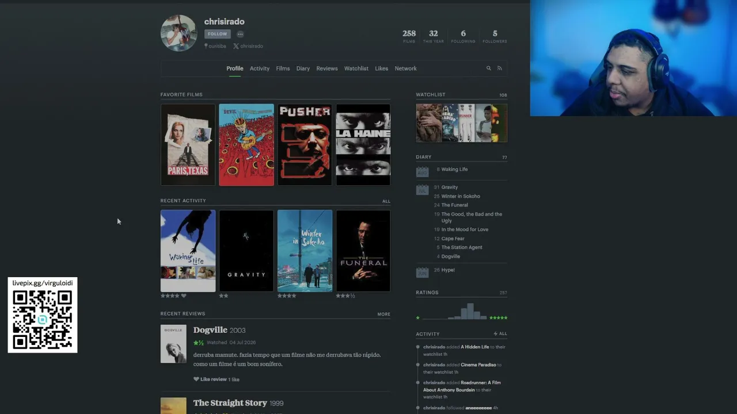Click MORE beside Recent Reviews
The height and width of the screenshot is (414, 737).
tap(384, 315)
